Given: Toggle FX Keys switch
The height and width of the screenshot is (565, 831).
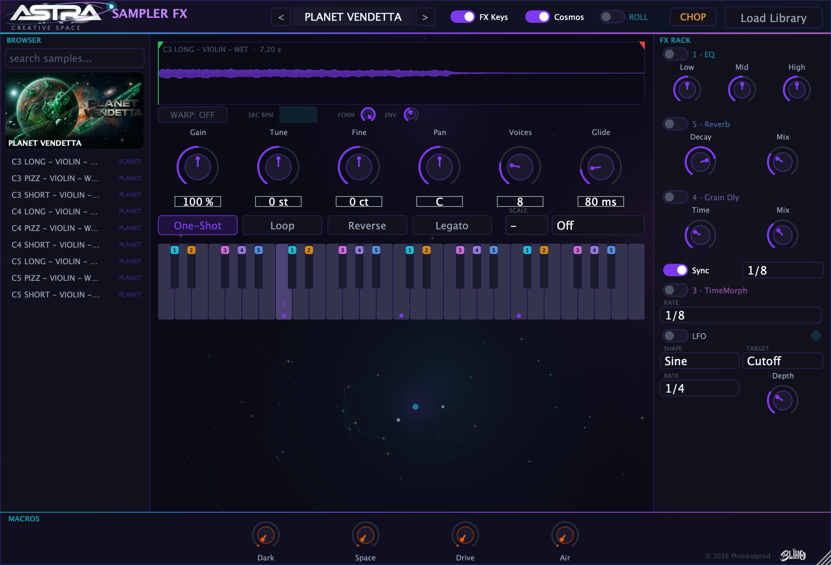Looking at the screenshot, I should [462, 17].
